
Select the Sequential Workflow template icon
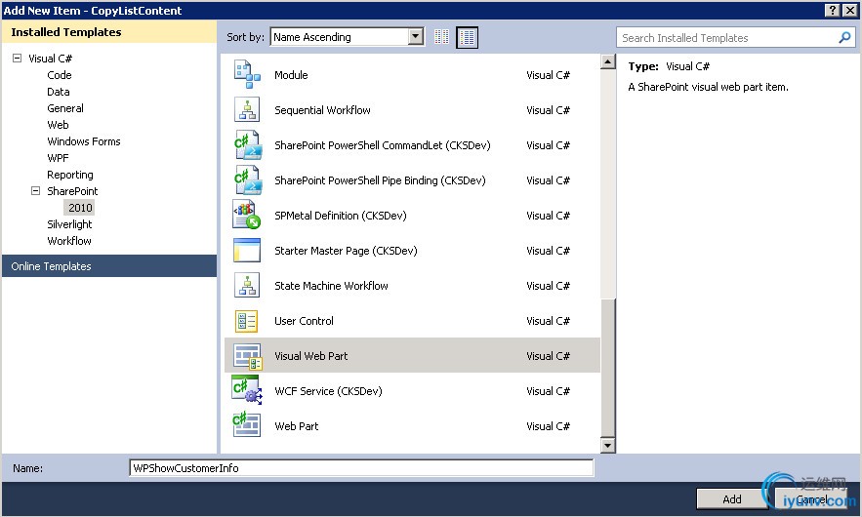247,110
